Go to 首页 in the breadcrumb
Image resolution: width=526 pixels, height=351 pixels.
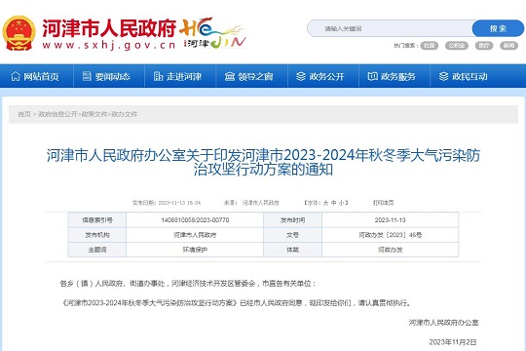pyautogui.click(x=24, y=114)
